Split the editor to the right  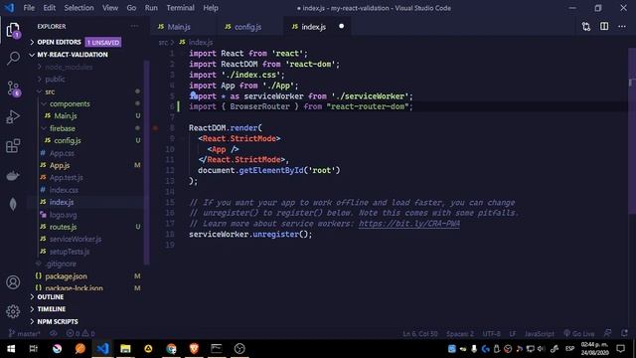(x=604, y=27)
